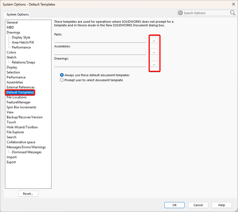Select FeatureManager category

click(x=19, y=102)
